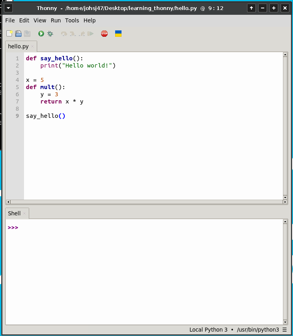Click the keep-above arrow button in title bar
This screenshot has height=336, width=293.
click(251, 8)
